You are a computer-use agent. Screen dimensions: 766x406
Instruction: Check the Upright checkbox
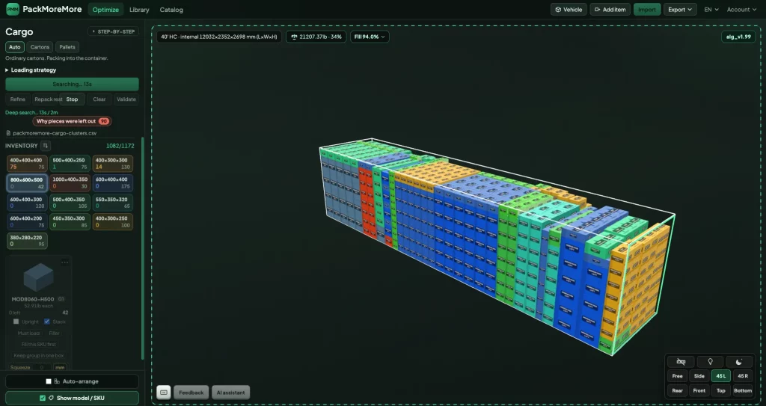pos(16,322)
